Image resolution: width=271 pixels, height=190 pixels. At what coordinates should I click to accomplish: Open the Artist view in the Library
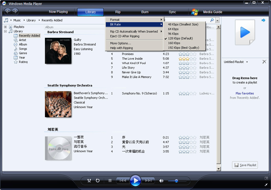pos(22,40)
